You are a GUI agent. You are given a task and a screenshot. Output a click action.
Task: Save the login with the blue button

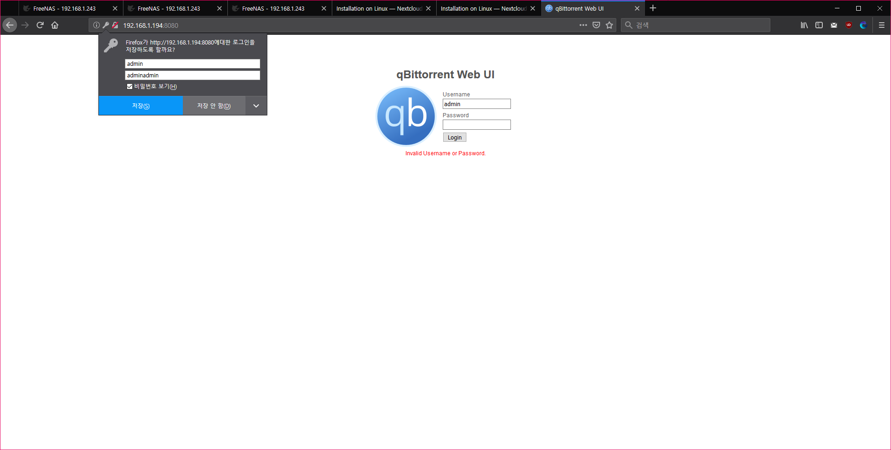[141, 106]
